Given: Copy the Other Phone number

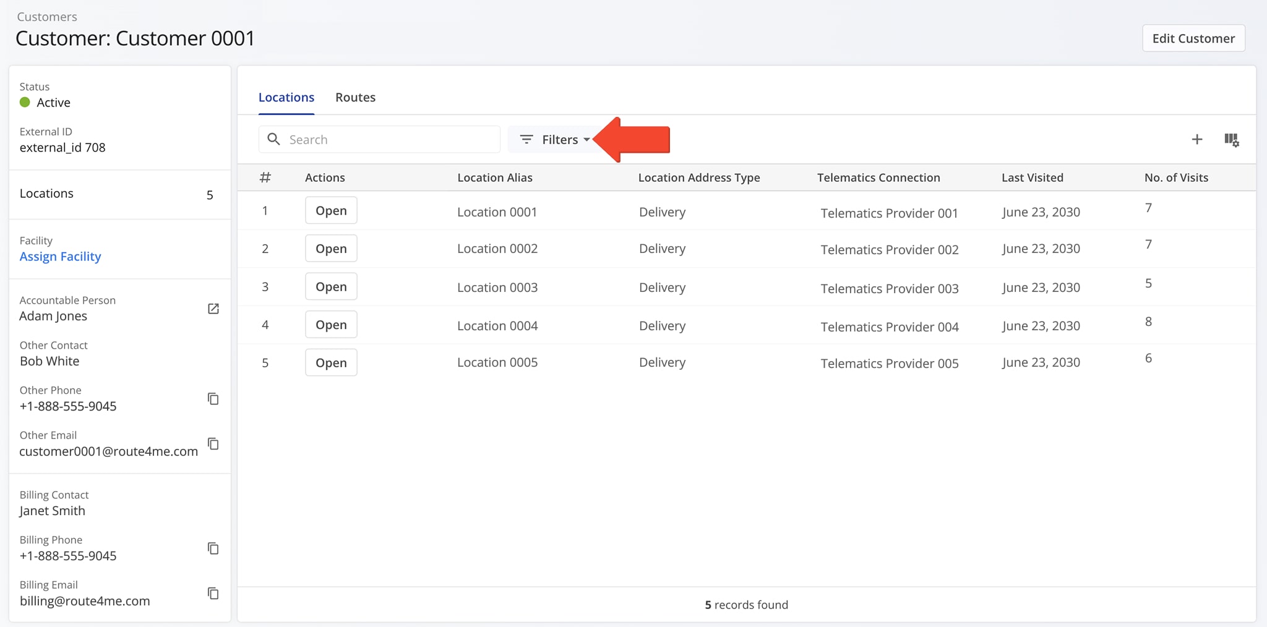Looking at the screenshot, I should 213,399.
